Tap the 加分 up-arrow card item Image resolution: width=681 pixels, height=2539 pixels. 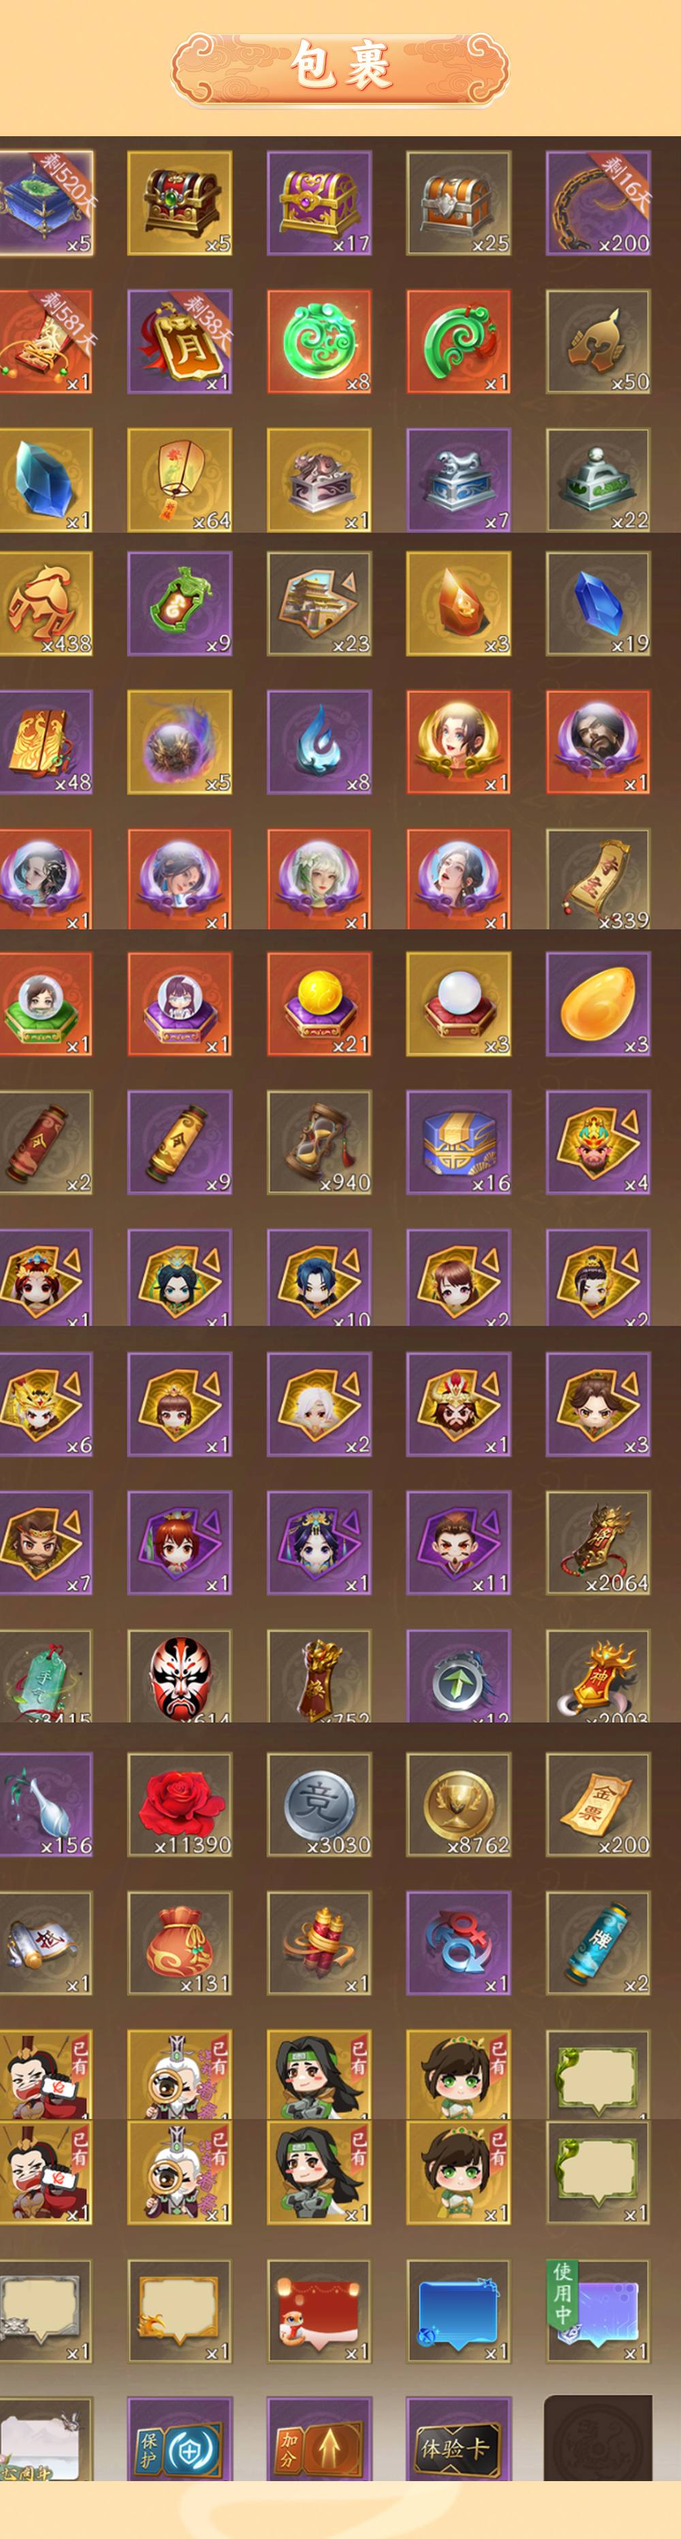click(319, 2438)
